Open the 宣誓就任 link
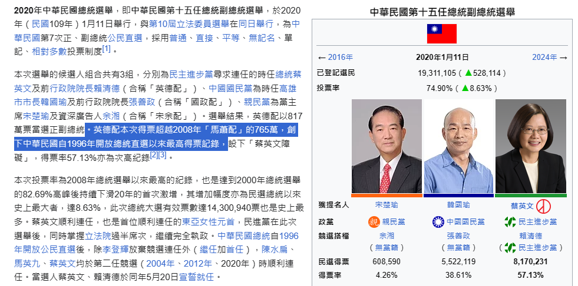This screenshot has height=286, width=578. click(x=196, y=277)
